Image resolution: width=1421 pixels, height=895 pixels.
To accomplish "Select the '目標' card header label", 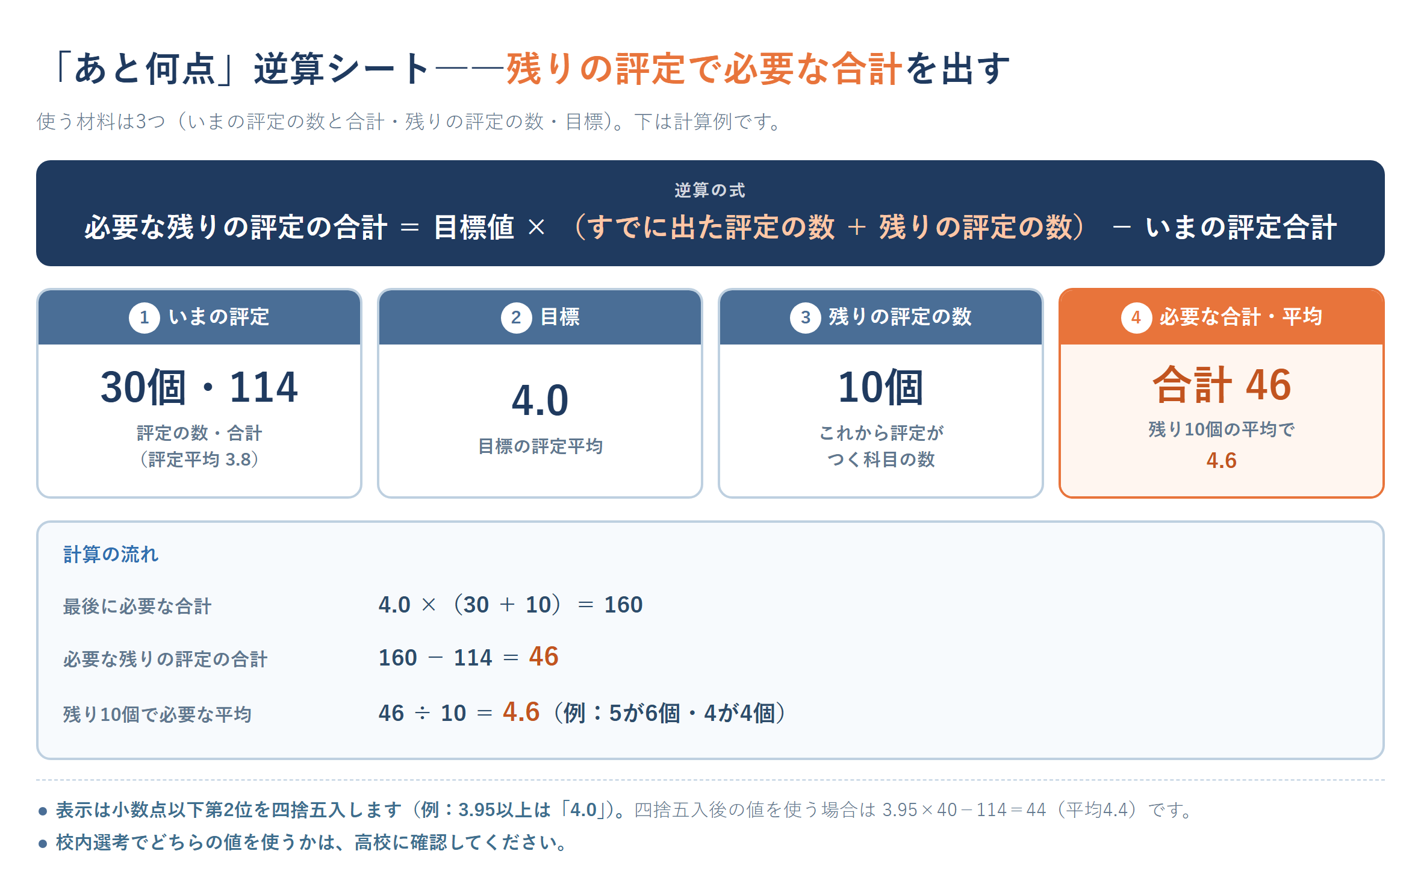I will (x=560, y=317).
